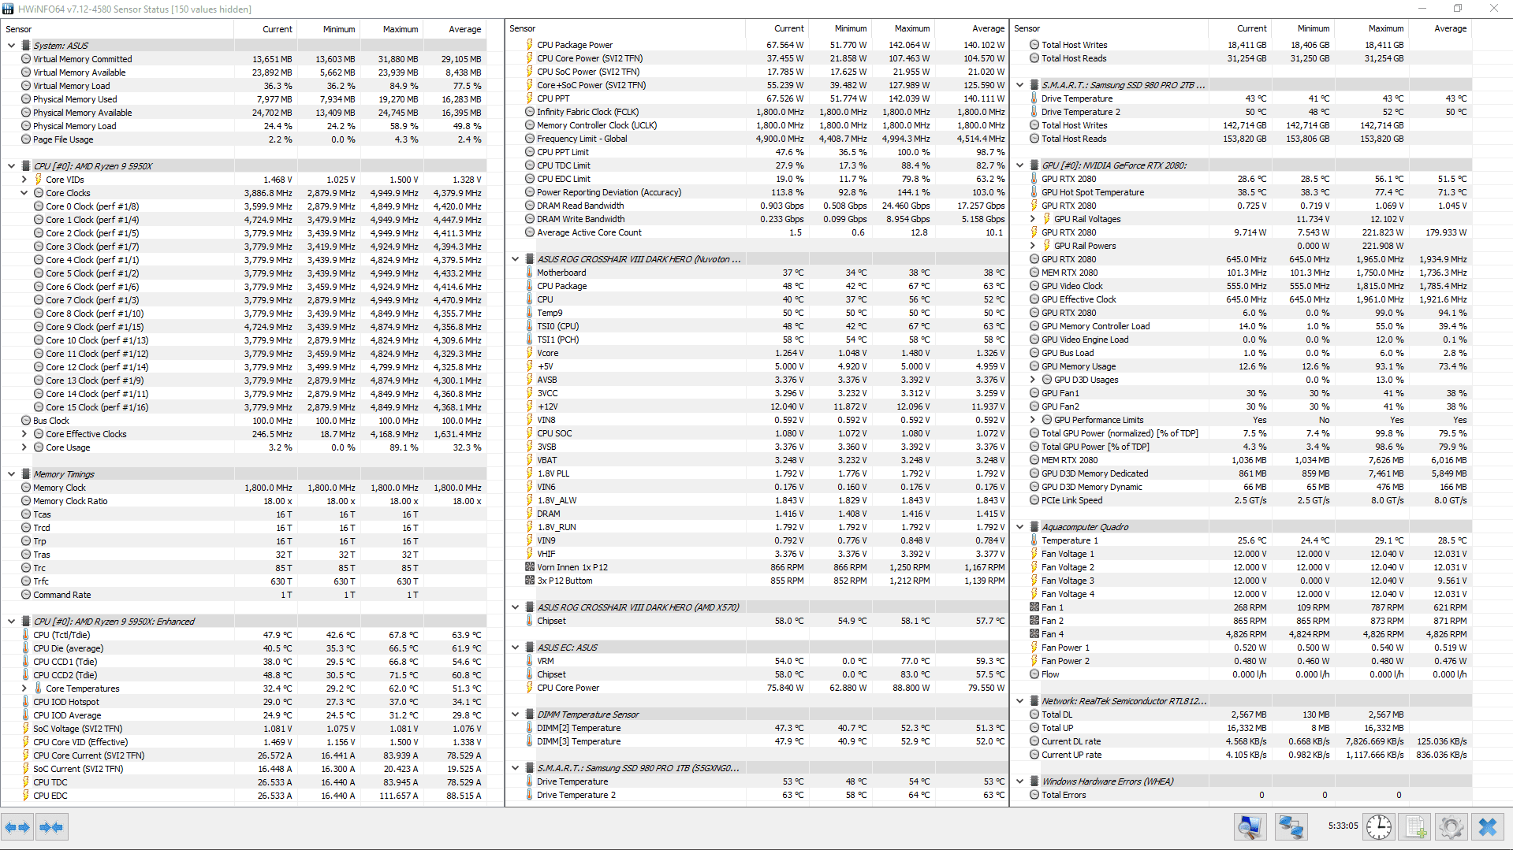Select the Average Active Core Count row
Image resolution: width=1513 pixels, height=850 pixels.
pos(757,232)
